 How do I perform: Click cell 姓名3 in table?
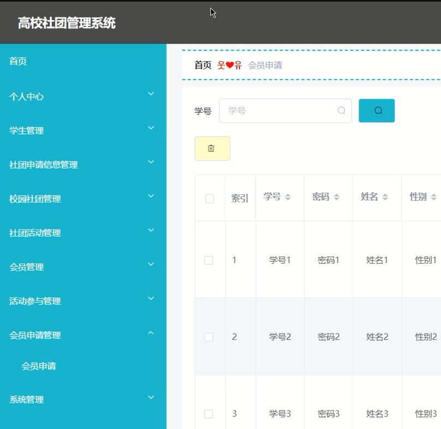pos(377,414)
